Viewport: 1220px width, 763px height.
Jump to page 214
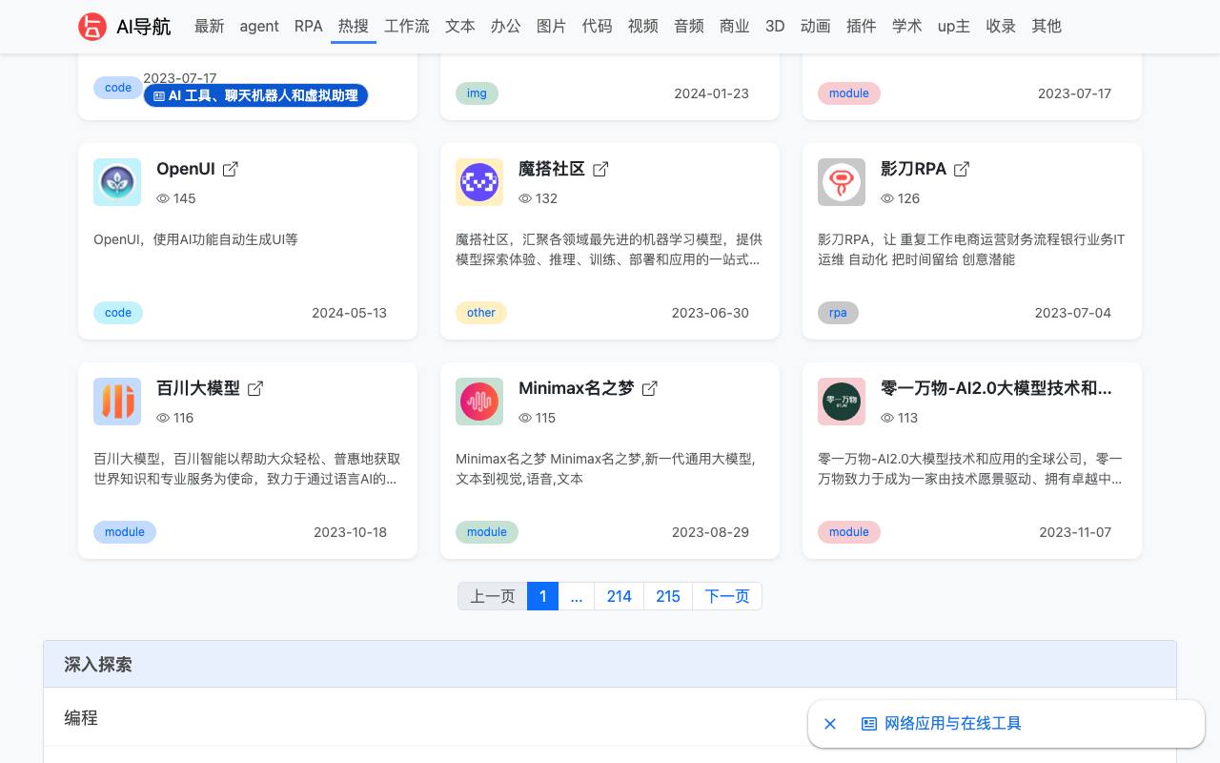coord(620,596)
